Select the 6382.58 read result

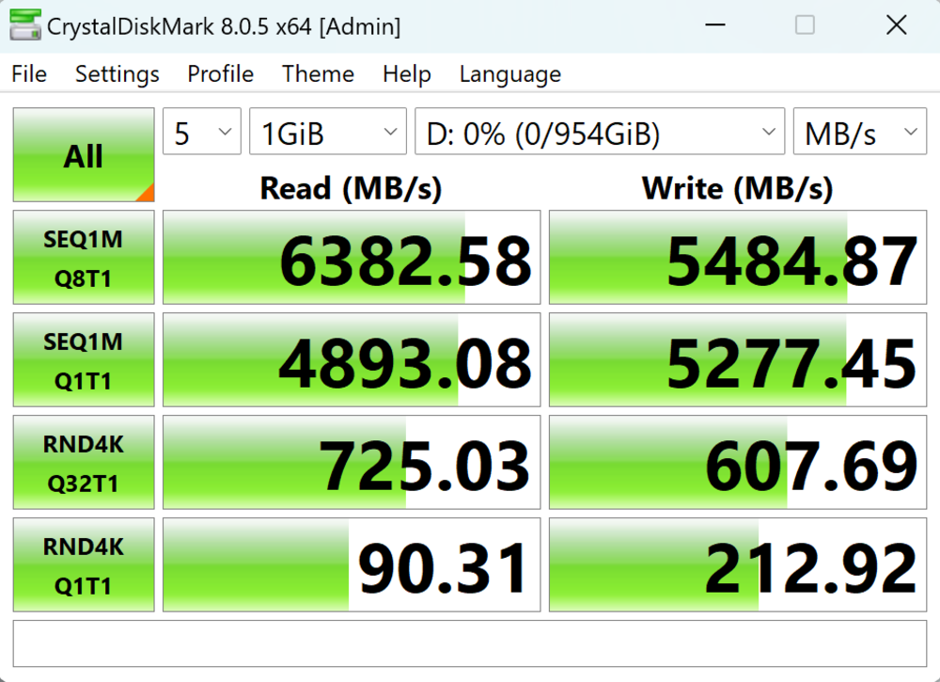tap(352, 258)
